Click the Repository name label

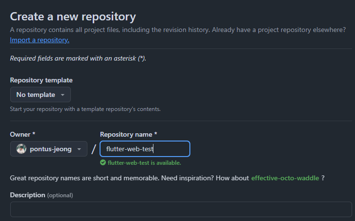point(128,134)
